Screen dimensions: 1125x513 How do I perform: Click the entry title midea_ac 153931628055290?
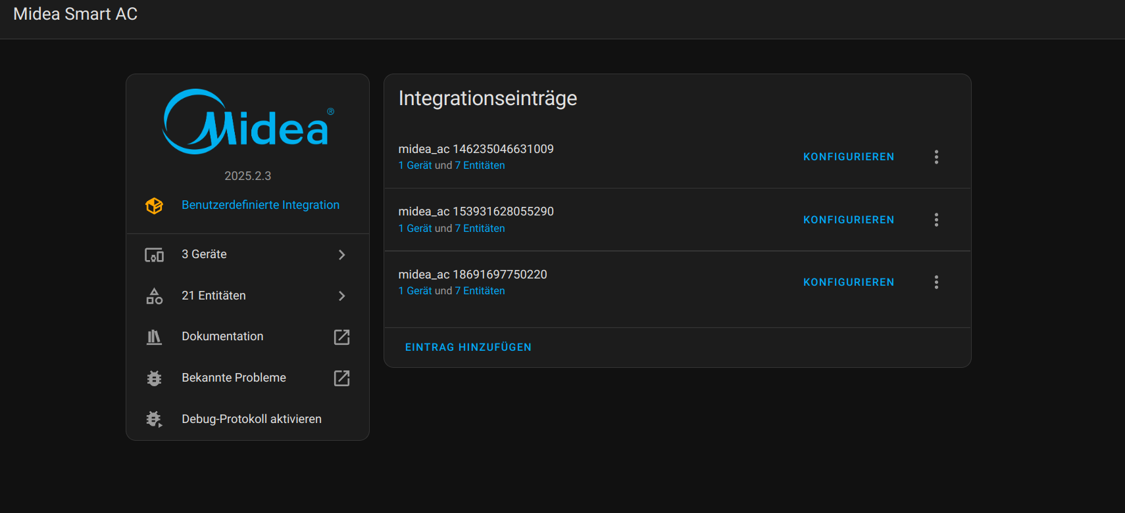(x=476, y=212)
